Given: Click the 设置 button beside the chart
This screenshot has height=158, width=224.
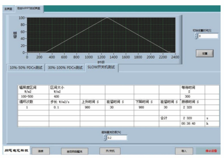Looking at the screenshot, I should pyautogui.click(x=205, y=53).
